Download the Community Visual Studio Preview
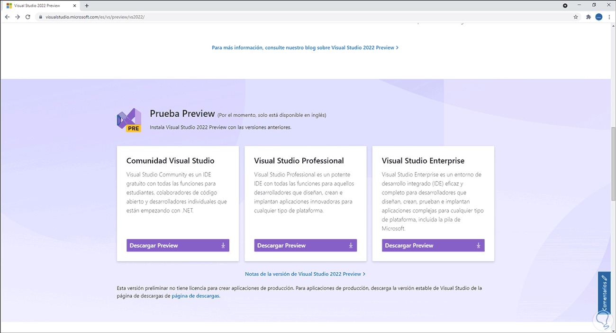616x333 pixels. point(178,245)
